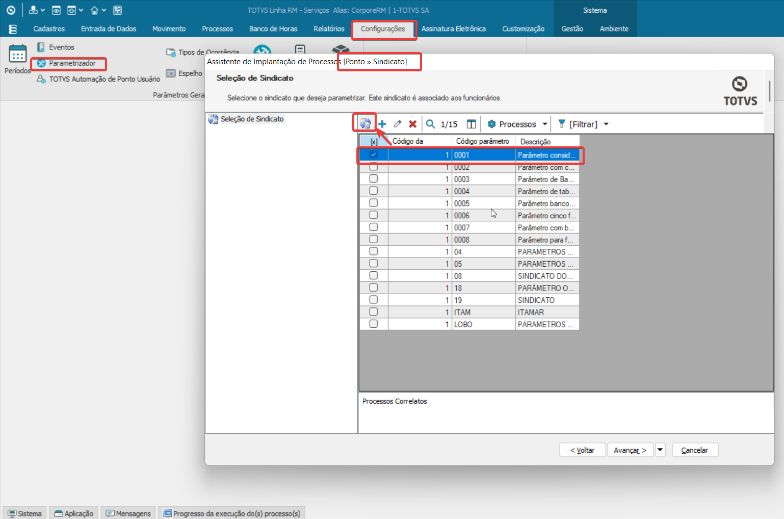784x519 pixels.
Task: Check the checkbox for row 0005
Action: pyautogui.click(x=374, y=203)
